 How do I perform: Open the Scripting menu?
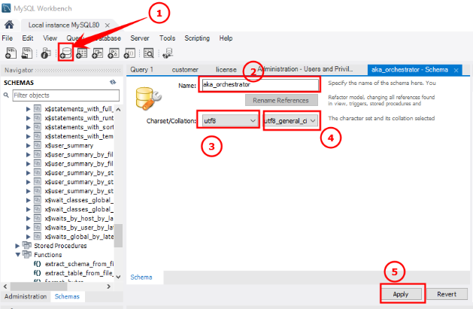coord(197,38)
